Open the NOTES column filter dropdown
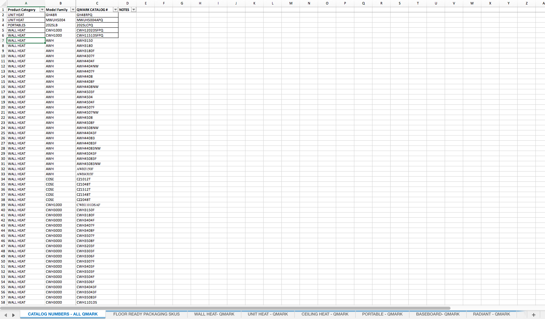545x319 pixels. click(134, 10)
